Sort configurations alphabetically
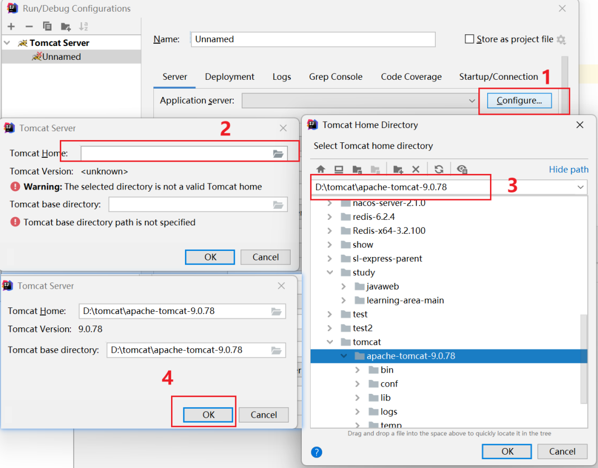Screen dimensions: 598x468 point(83,27)
